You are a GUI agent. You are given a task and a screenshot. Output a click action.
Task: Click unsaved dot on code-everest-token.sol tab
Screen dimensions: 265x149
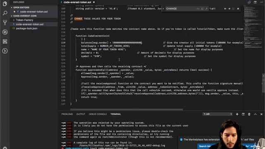94,2
